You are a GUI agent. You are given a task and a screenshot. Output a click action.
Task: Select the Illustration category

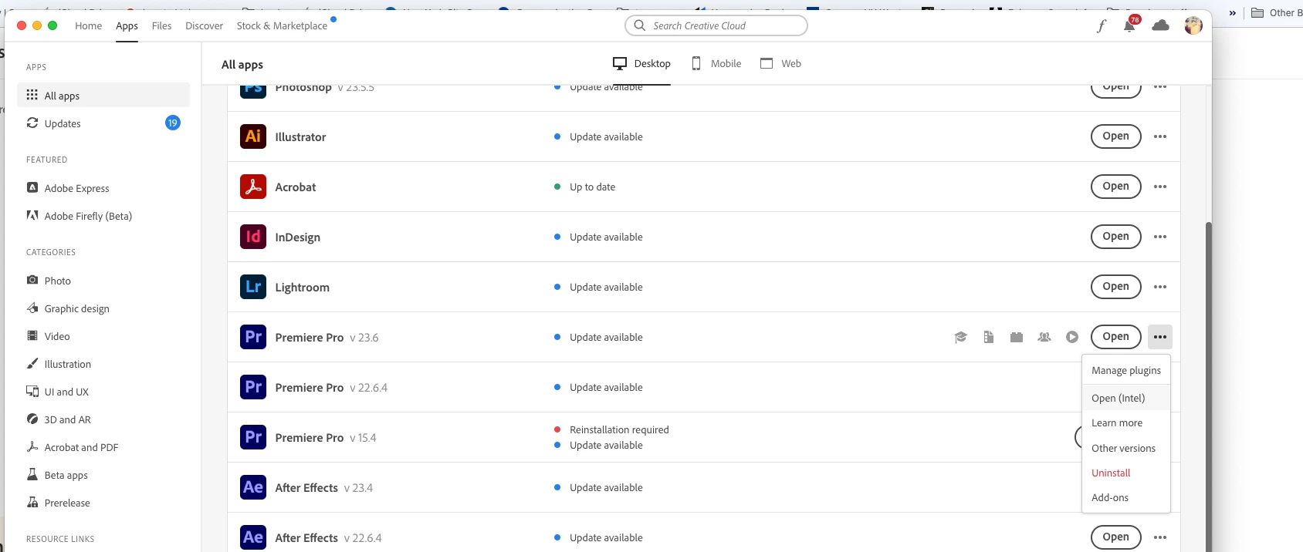[103, 364]
